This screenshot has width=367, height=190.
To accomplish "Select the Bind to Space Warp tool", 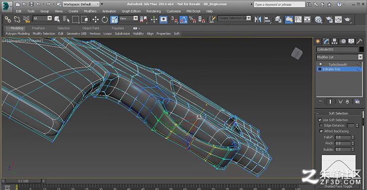I will point(26,20).
